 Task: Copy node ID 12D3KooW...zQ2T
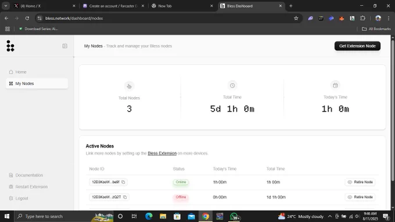[x=125, y=197]
